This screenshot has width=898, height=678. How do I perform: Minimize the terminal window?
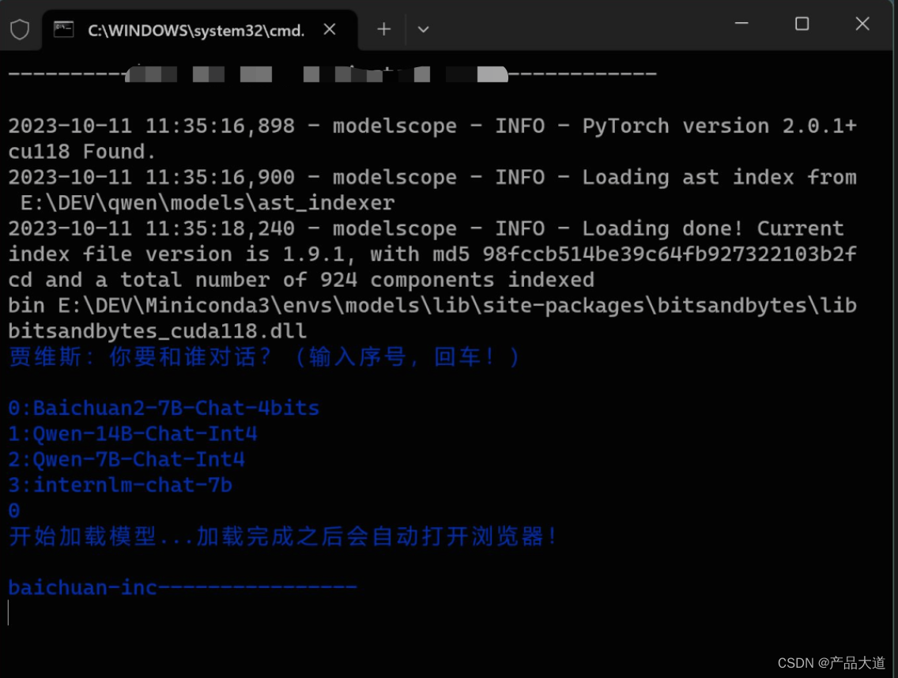click(x=741, y=24)
